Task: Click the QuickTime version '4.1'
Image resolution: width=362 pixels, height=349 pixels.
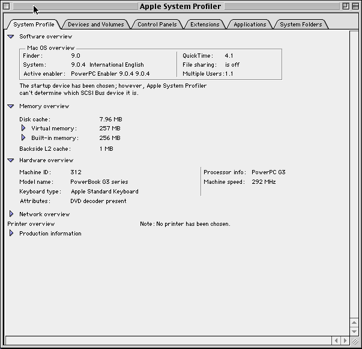Action: point(229,56)
